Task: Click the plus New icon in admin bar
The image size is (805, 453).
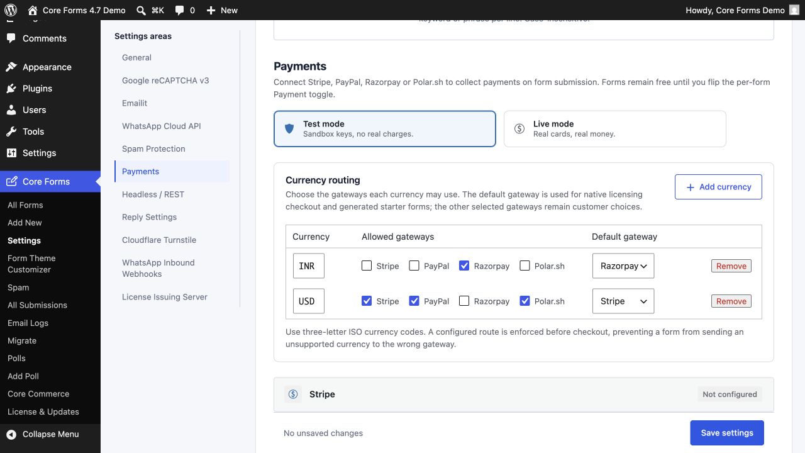Action: pos(211,11)
